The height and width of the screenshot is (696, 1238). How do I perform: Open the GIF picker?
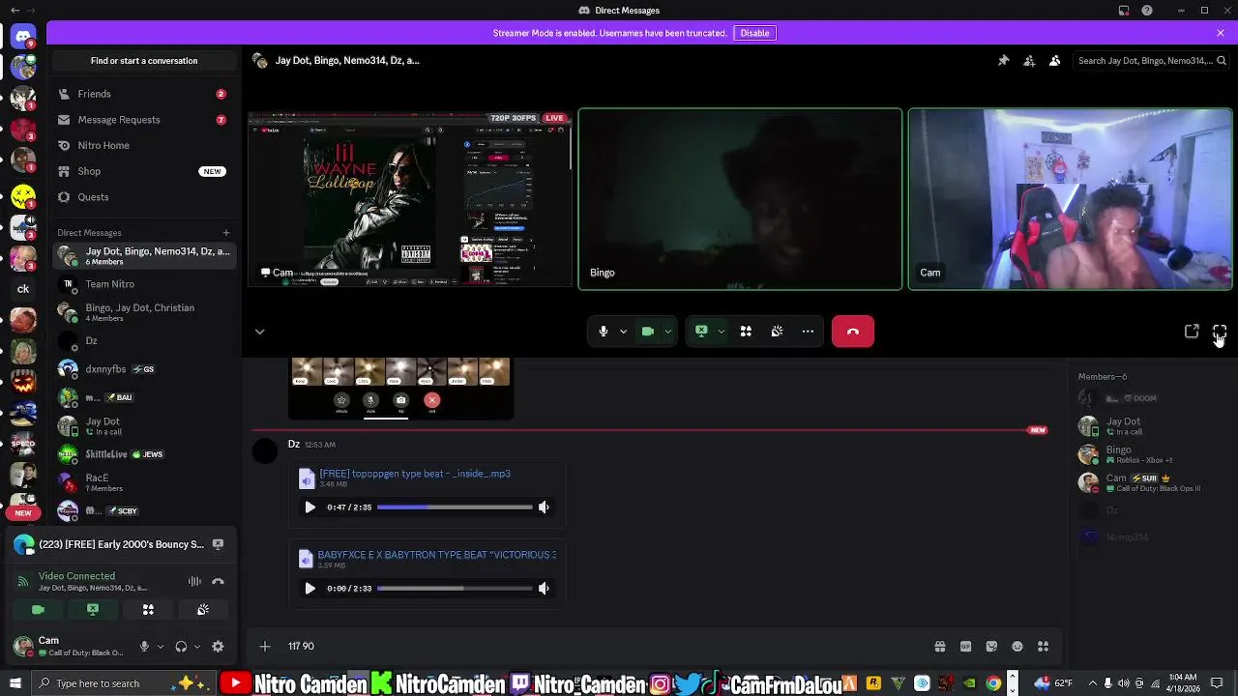965,647
